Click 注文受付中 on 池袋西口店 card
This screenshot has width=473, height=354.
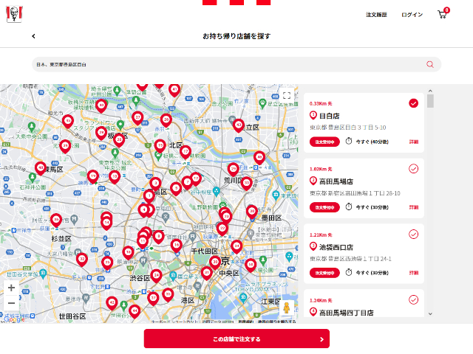pos(324,273)
